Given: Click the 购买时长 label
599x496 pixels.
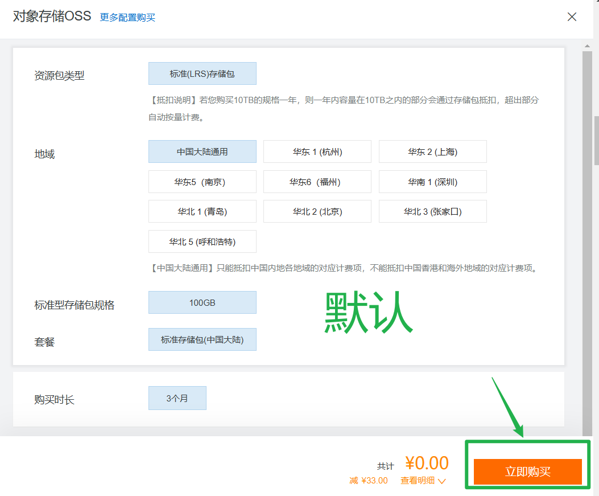Looking at the screenshot, I should pos(54,400).
